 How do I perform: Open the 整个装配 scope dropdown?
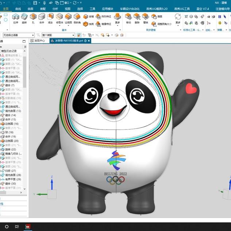pos(73,35)
